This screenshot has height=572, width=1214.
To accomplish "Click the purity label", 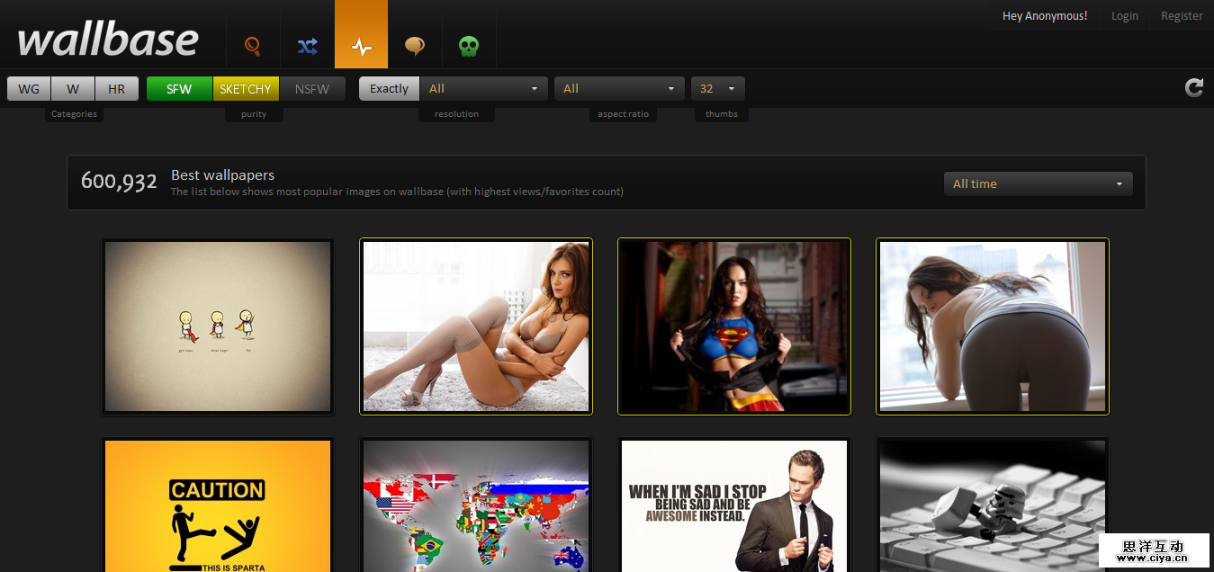I will click(254, 114).
